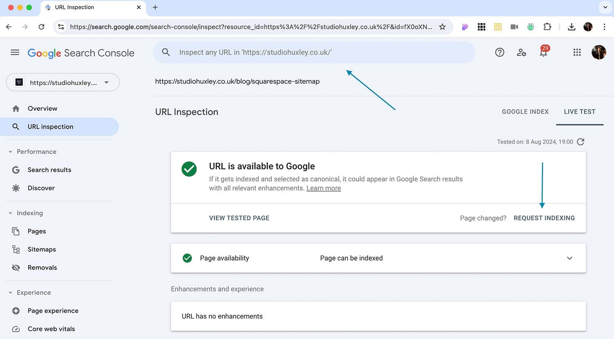Viewport: 614px width, 339px height.
Task: Open the Learn more link
Action: [x=323, y=188]
